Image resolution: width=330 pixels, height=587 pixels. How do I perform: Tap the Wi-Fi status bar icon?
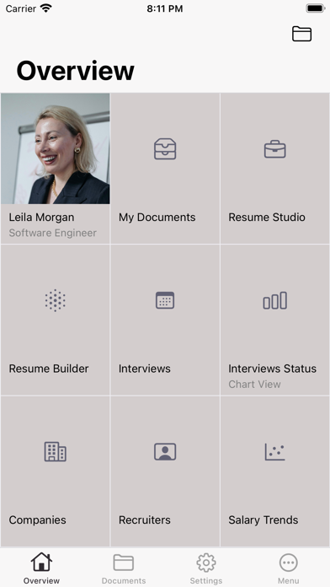coord(46,8)
